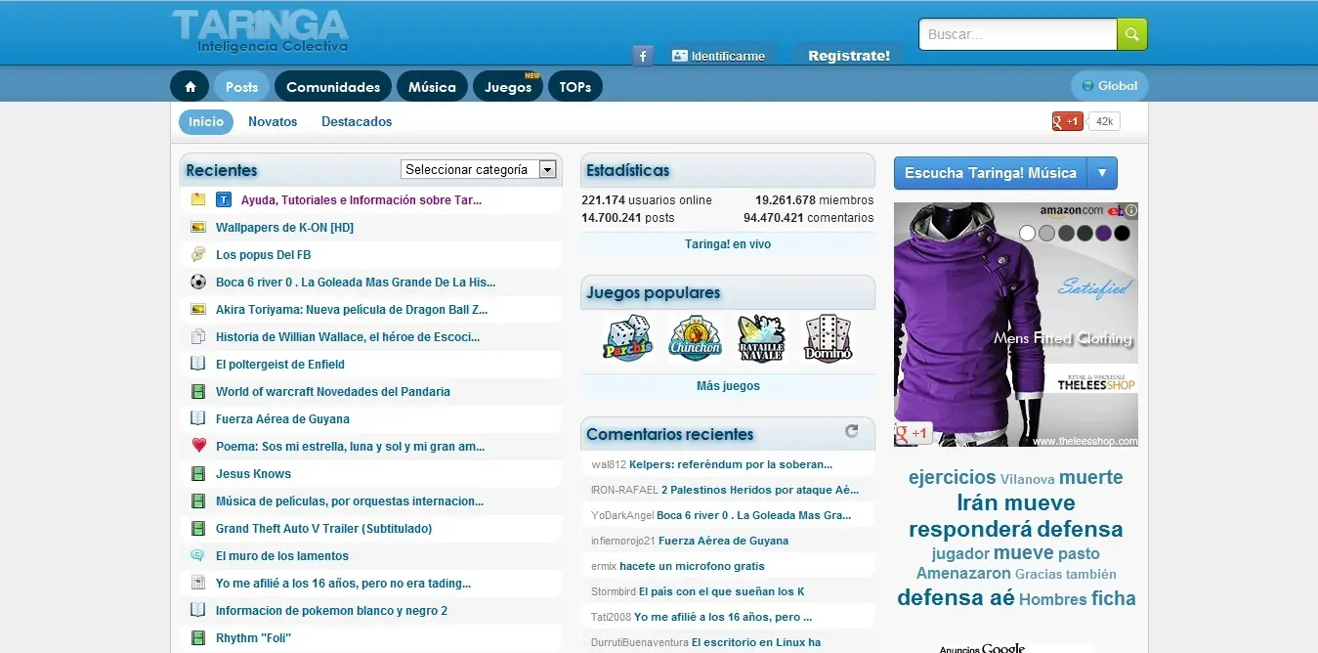Image resolution: width=1318 pixels, height=653 pixels.
Task: Open the Posts navigation tab
Action: point(241,86)
